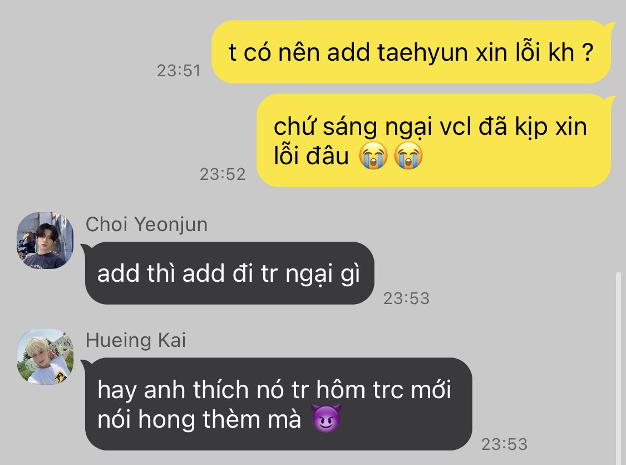Click the word "taehyun" in first message

(422, 53)
